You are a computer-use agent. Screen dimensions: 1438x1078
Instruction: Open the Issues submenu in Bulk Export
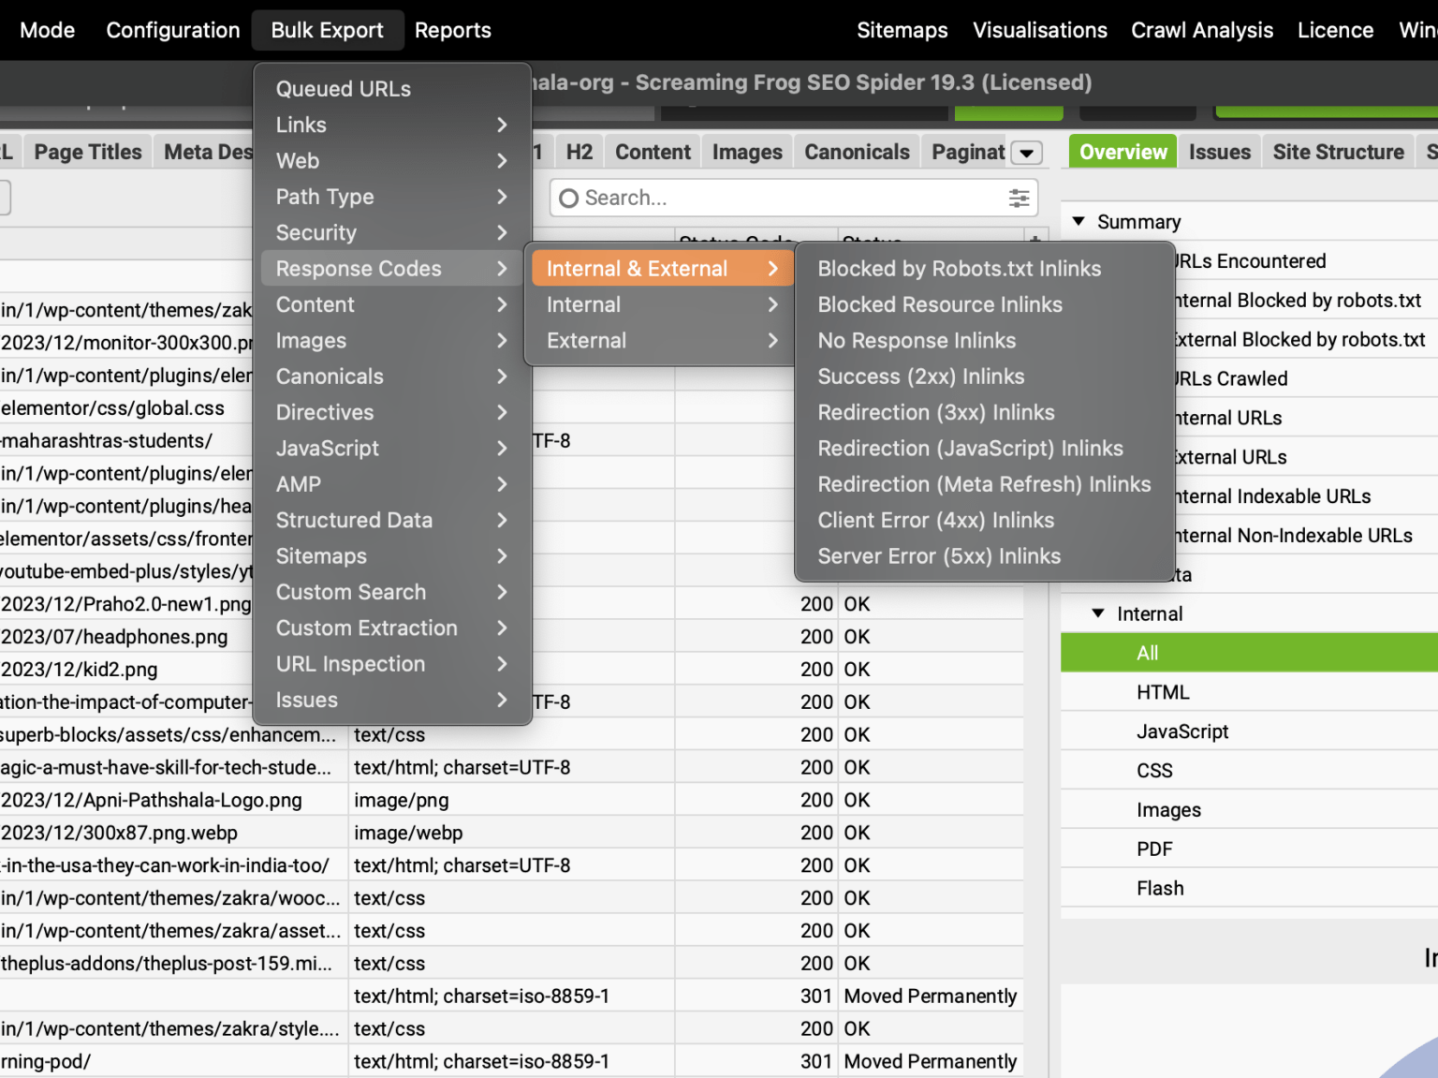[x=392, y=700]
